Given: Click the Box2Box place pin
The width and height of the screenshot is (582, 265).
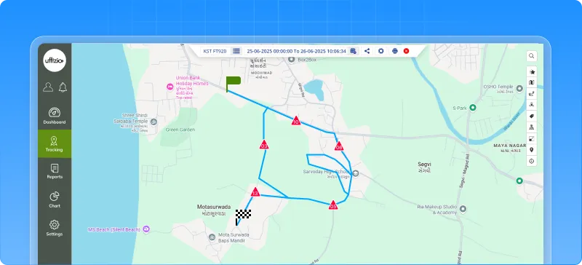Looking at the screenshot, I should [292, 60].
